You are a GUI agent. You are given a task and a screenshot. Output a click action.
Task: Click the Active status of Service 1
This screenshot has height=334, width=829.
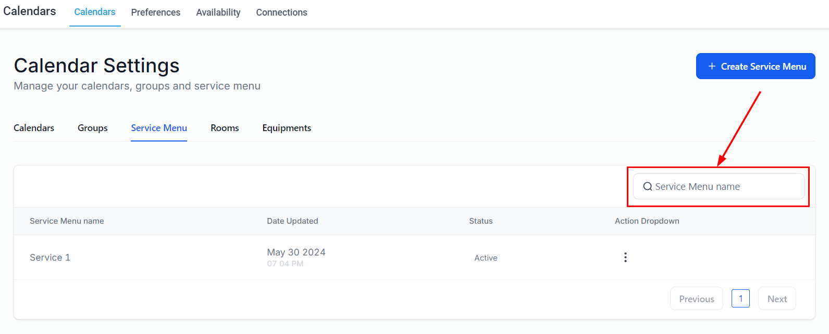click(x=486, y=258)
